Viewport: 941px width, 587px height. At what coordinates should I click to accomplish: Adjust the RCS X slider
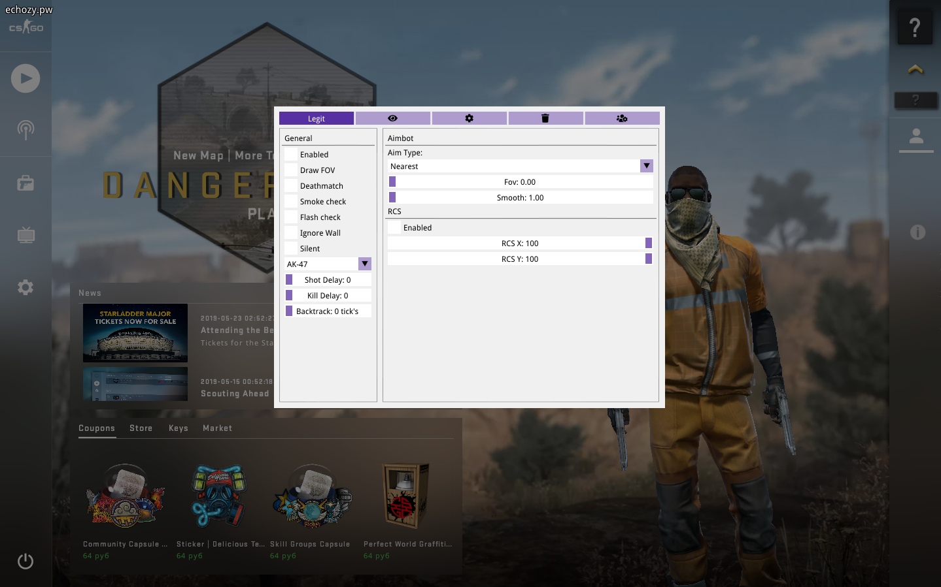[x=521, y=243]
